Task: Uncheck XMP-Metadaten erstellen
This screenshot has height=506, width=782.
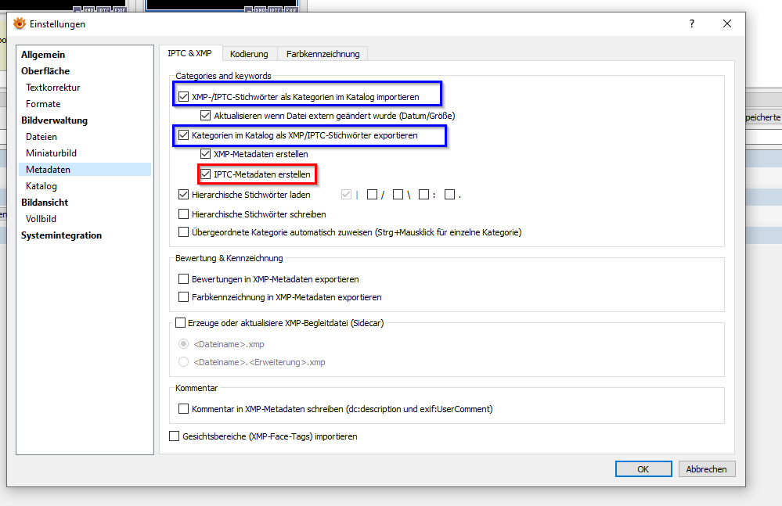Action: 205,154
